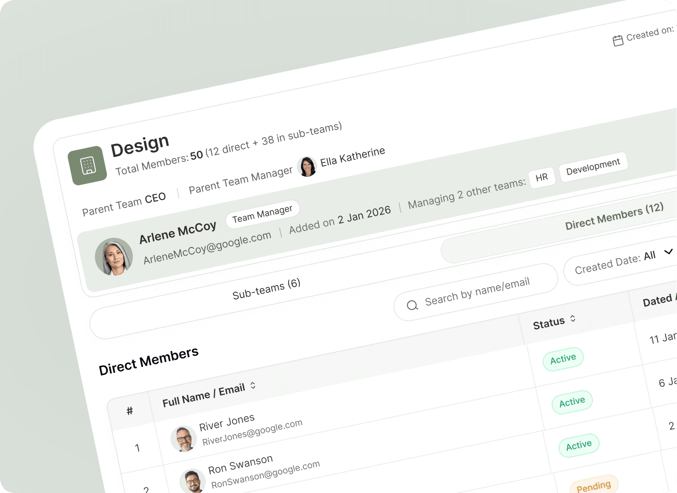This screenshot has width=677, height=493.
Task: Focus the Search by name/email field
Action: [x=476, y=292]
